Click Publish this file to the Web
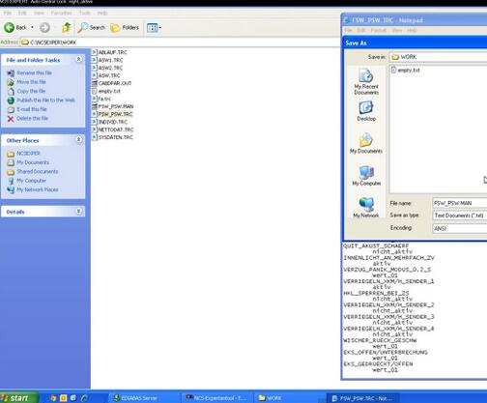This screenshot has height=403, width=487. (x=45, y=101)
